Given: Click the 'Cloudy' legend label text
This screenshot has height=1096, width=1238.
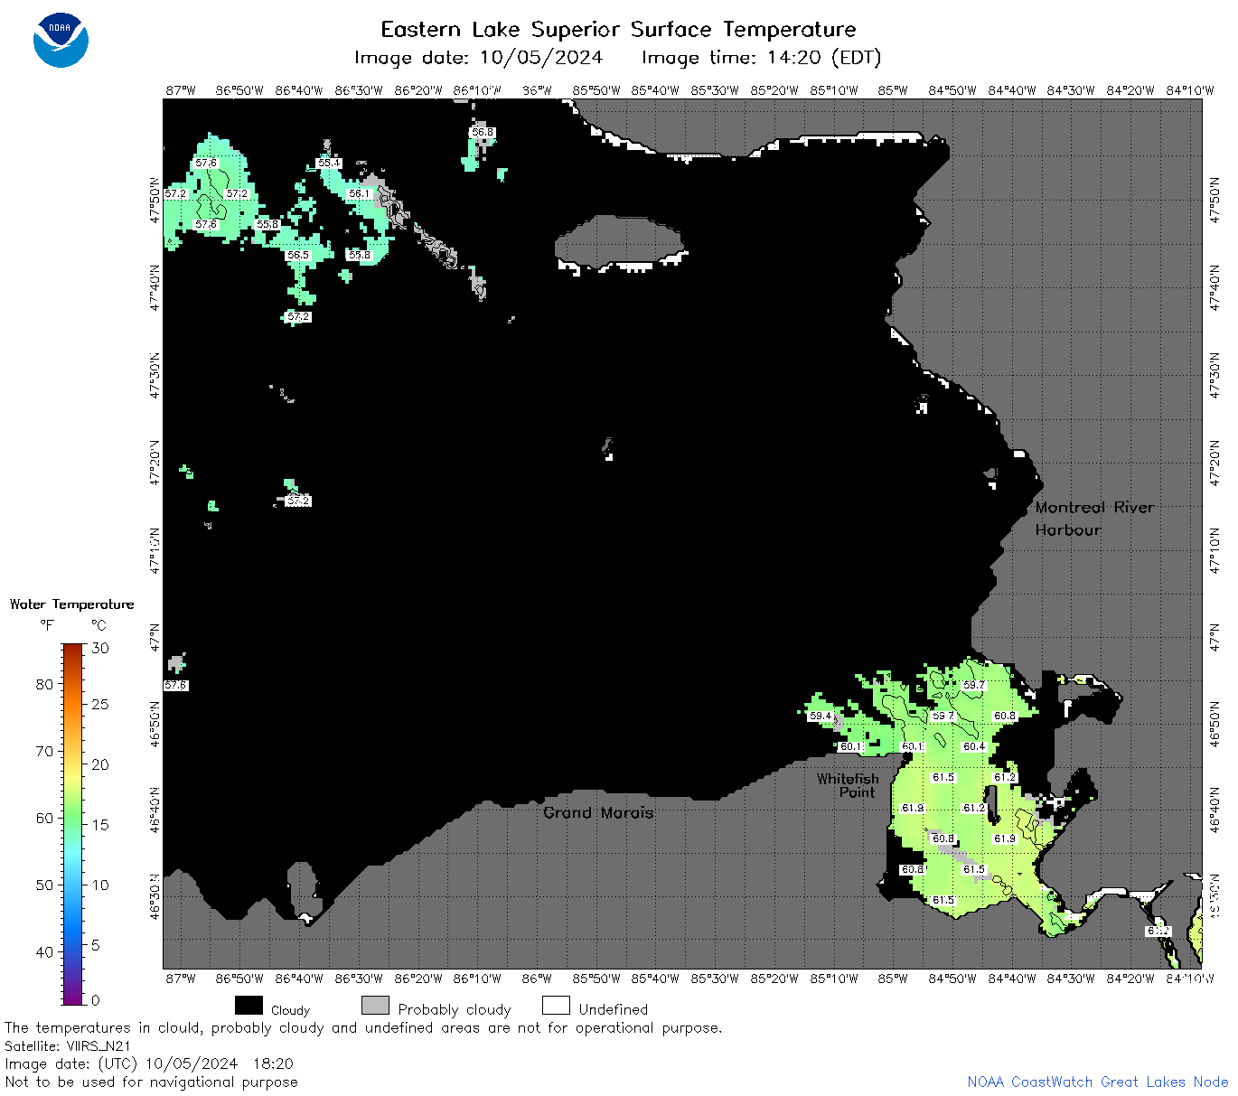Looking at the screenshot, I should pos(290,1010).
